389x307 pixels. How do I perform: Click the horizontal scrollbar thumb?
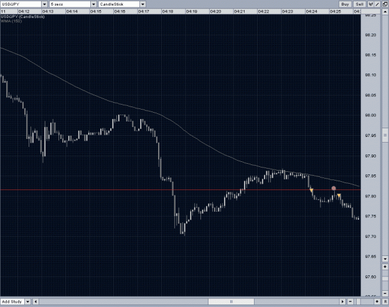coord(231,301)
